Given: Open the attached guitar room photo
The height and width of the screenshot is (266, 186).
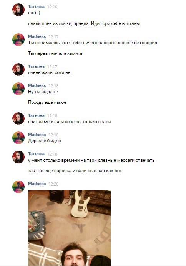Looking at the screenshot, I should point(70,228).
